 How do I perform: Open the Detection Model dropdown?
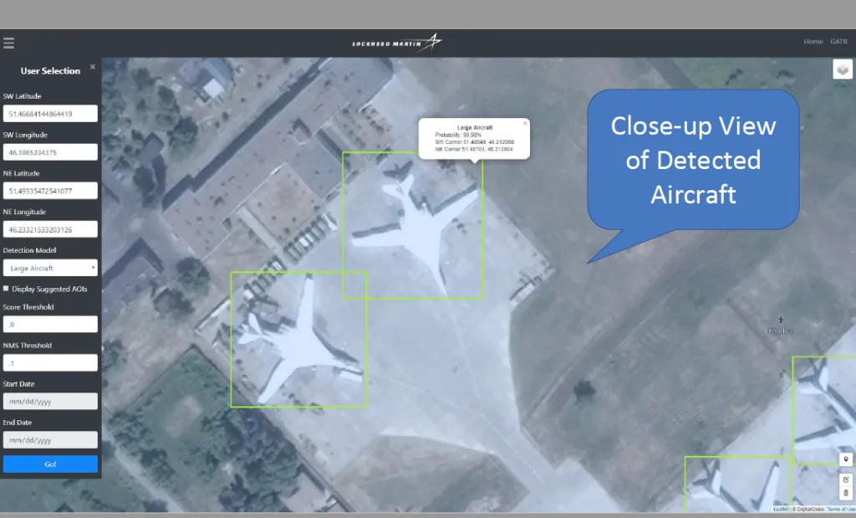pos(50,268)
